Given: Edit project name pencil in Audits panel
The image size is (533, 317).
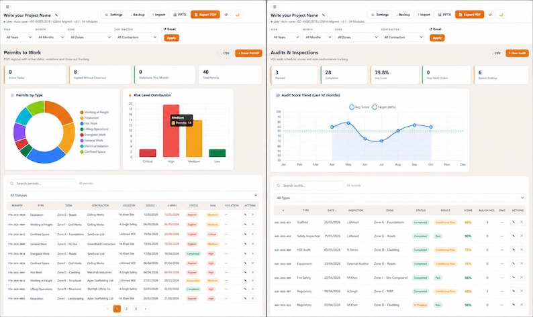Looking at the screenshot, I should click(x=324, y=15).
